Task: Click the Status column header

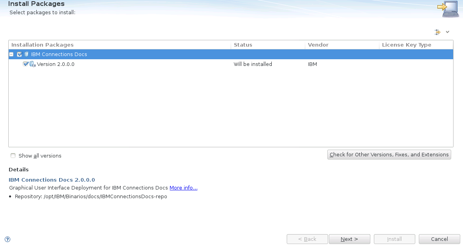Action: point(268,45)
